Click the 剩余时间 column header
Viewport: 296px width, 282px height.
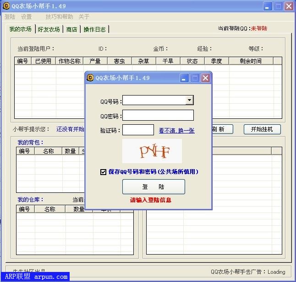pyautogui.click(x=251, y=61)
